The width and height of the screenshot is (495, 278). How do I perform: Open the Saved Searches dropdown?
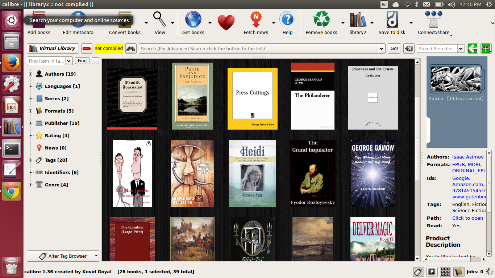point(461,49)
